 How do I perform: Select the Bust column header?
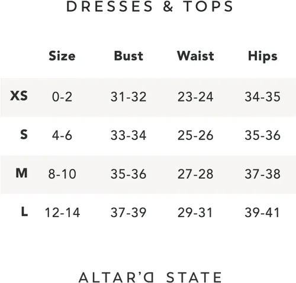point(128,56)
